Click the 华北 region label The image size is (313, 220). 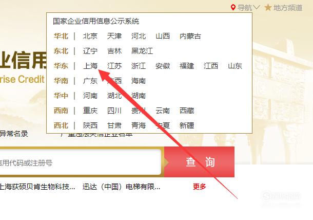pyautogui.click(x=61, y=36)
